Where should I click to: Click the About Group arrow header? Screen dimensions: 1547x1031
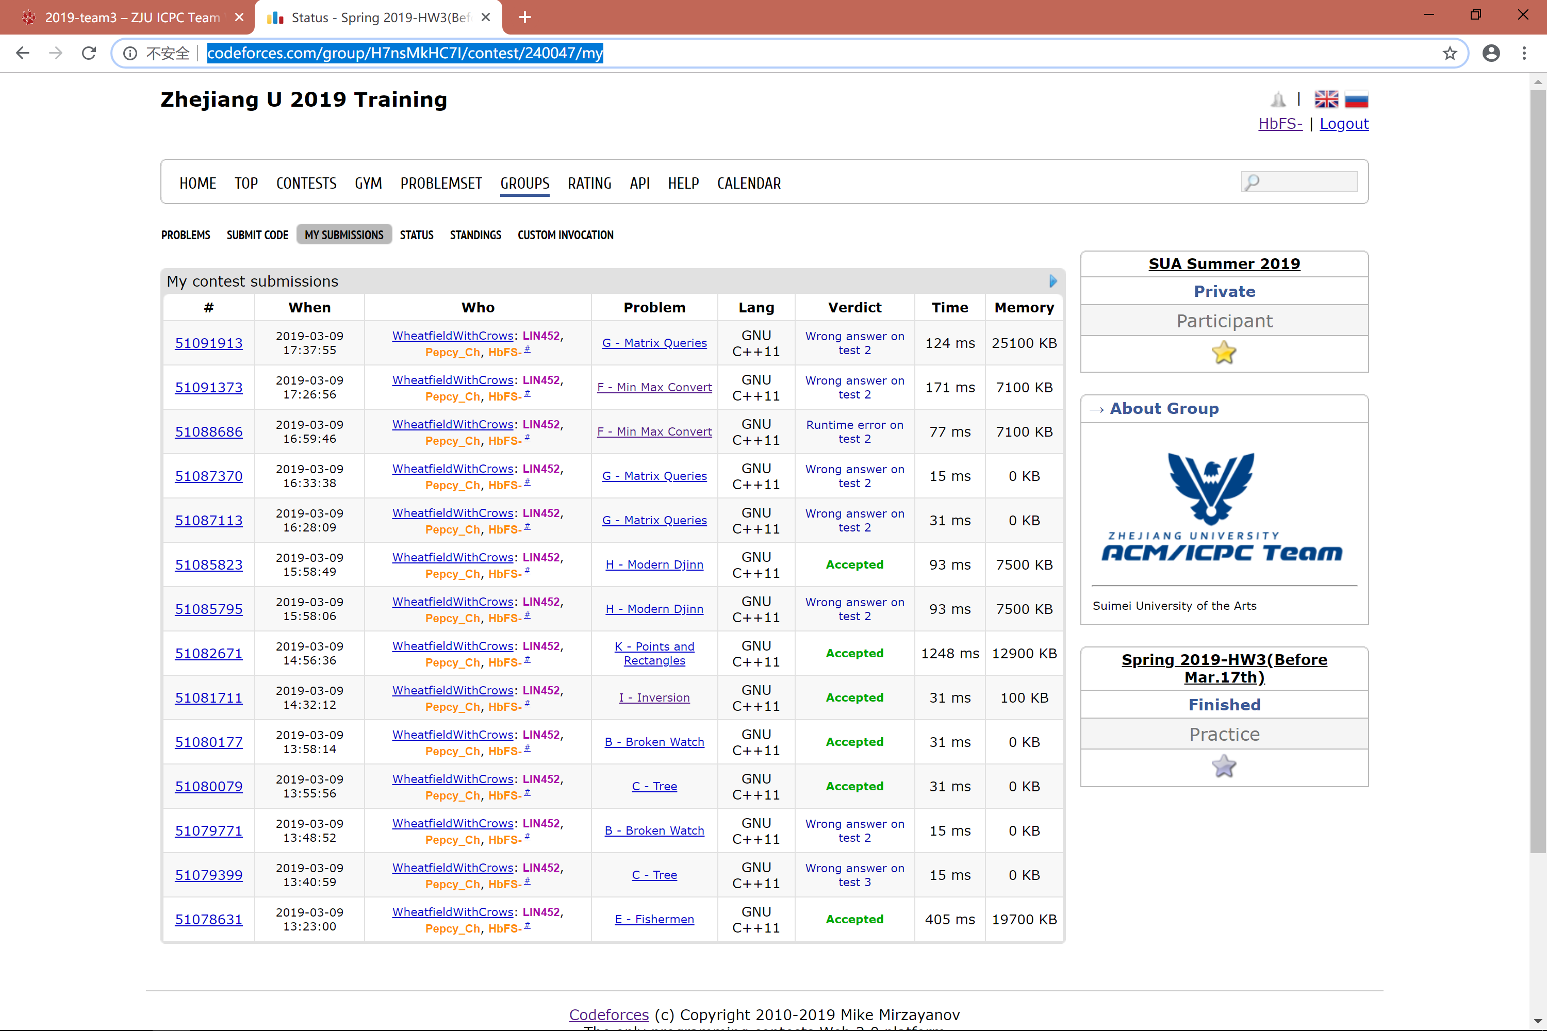(x=1163, y=408)
